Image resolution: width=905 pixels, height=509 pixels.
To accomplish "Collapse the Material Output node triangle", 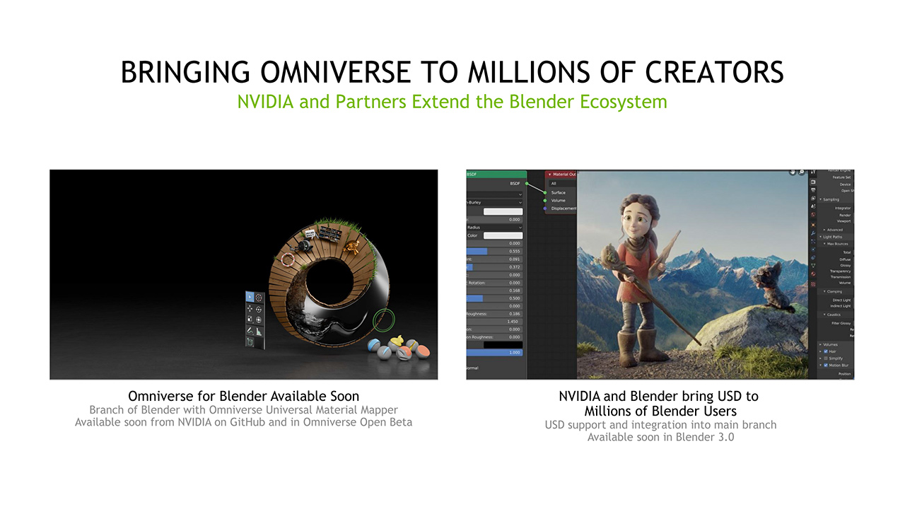I will coord(549,174).
